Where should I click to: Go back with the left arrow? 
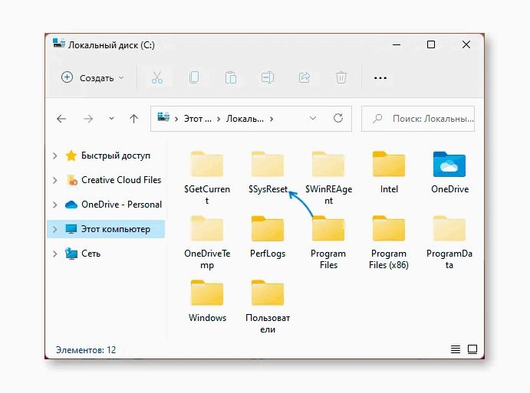(61, 119)
